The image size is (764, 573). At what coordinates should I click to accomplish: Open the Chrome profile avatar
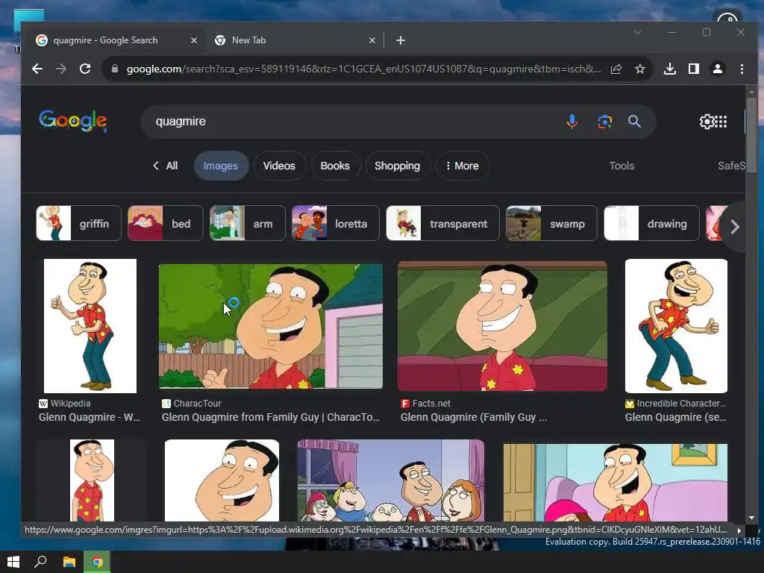coord(718,69)
